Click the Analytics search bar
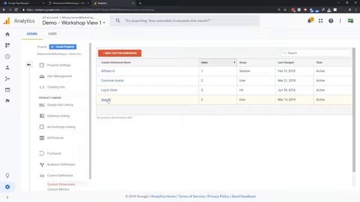The width and height of the screenshot is (360, 202). pyautogui.click(x=185, y=21)
